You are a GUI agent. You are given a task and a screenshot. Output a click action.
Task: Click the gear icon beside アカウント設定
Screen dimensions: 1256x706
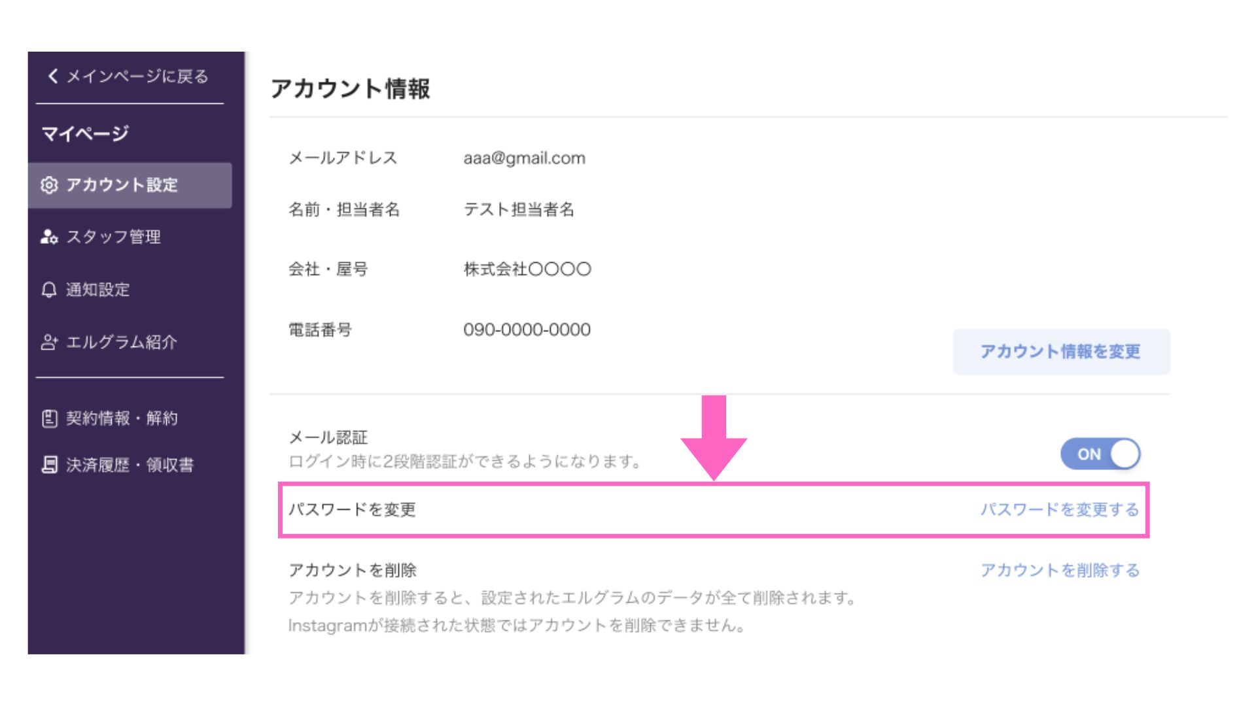pos(49,185)
